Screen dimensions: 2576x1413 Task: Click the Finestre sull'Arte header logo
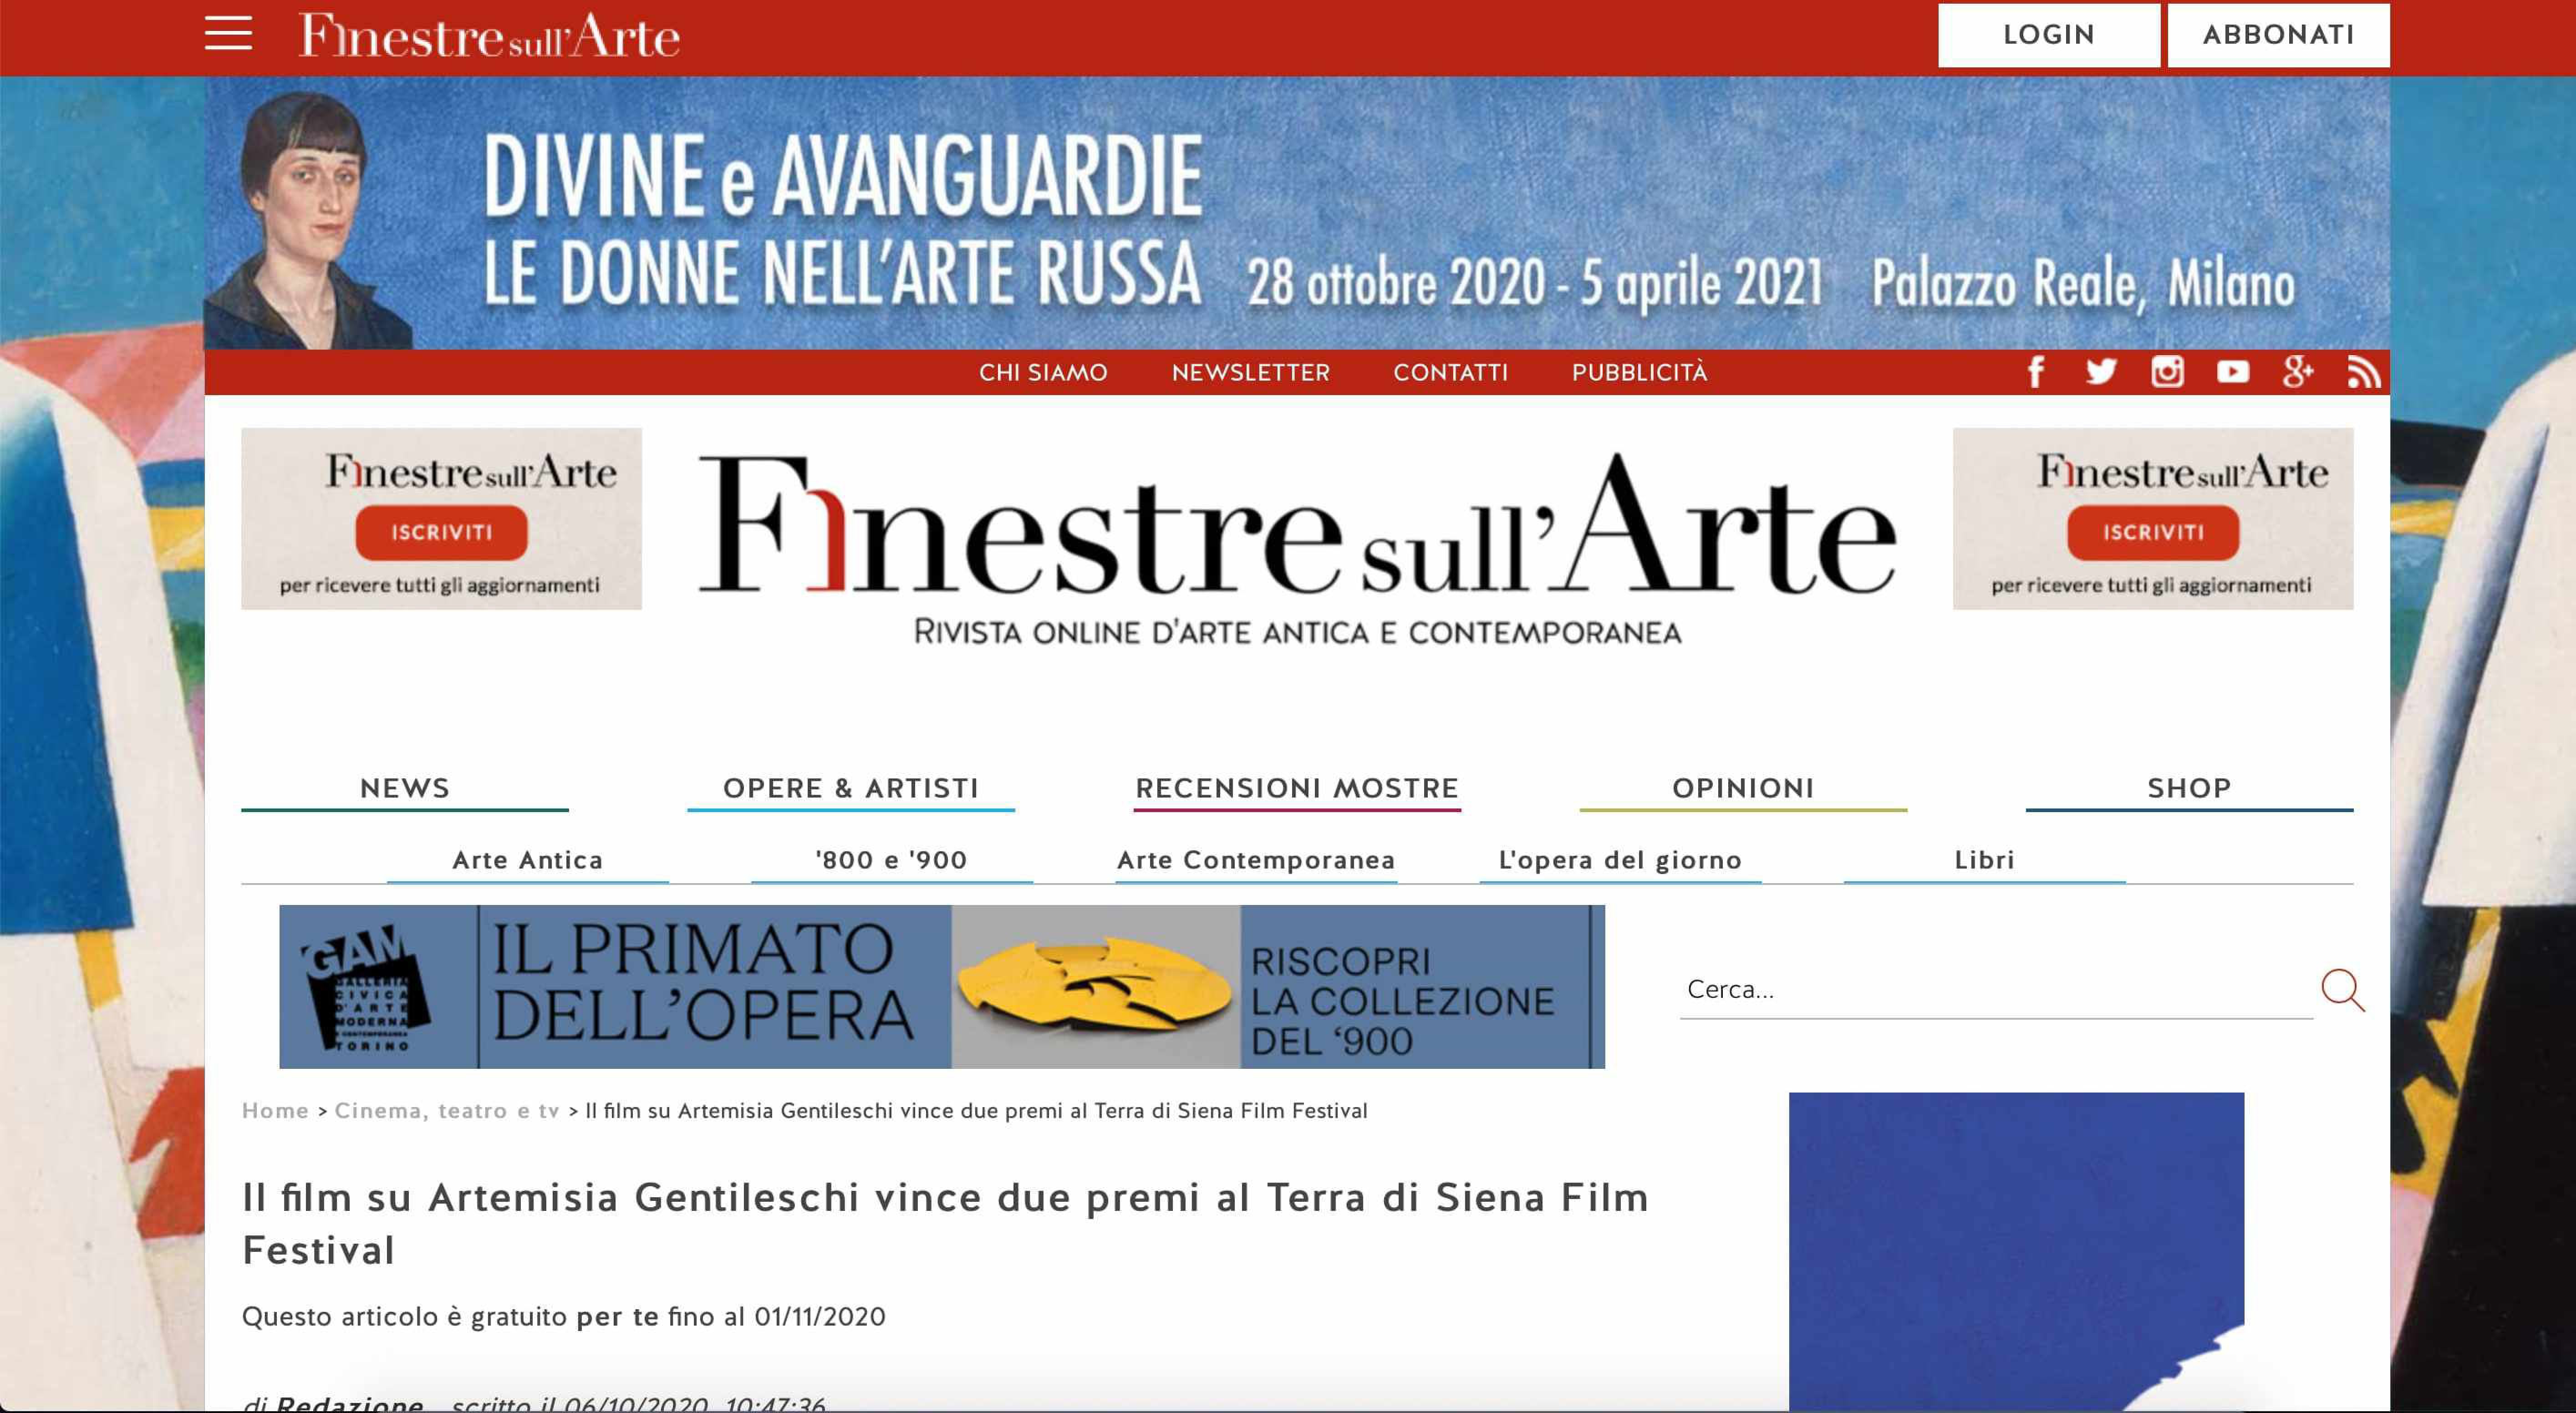[x=489, y=35]
